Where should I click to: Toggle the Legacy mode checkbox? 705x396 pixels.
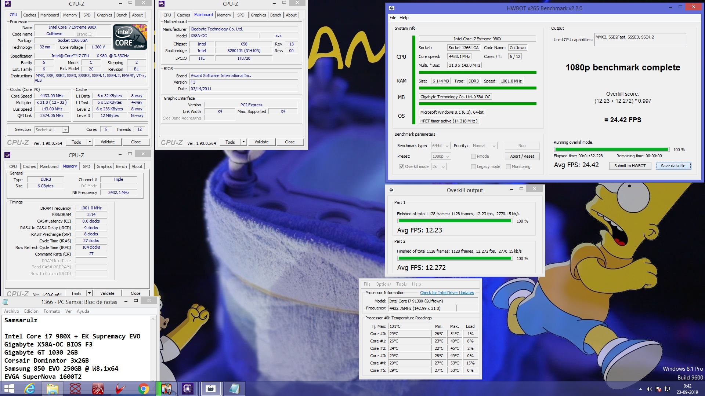click(473, 166)
